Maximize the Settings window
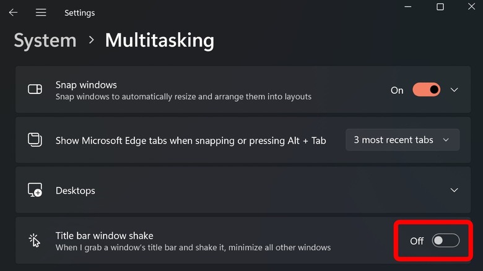Screen dimensions: 483x271 coord(440,7)
